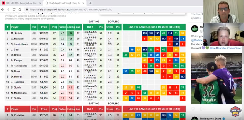Share the tweet with share icon

pos(202,109)
